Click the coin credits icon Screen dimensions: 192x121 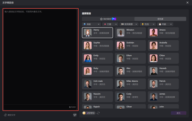[x=84, y=113]
